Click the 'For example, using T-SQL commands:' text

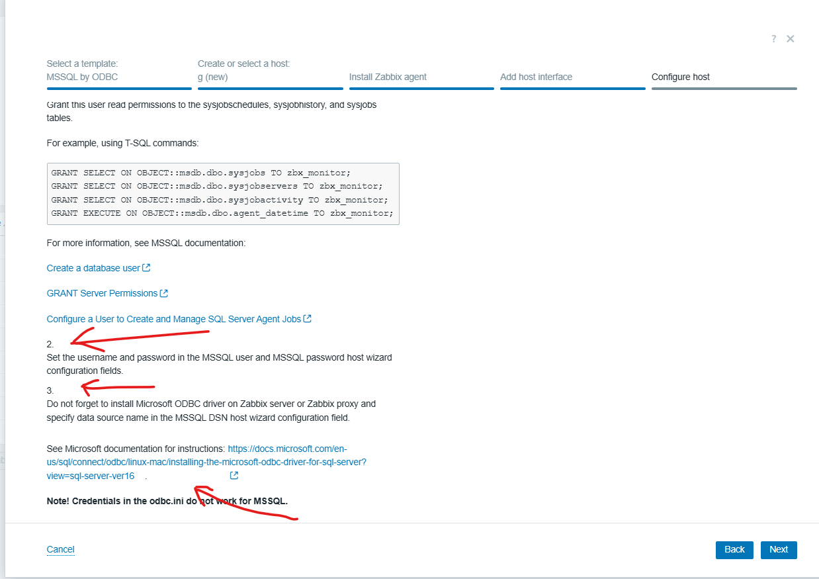tap(122, 143)
